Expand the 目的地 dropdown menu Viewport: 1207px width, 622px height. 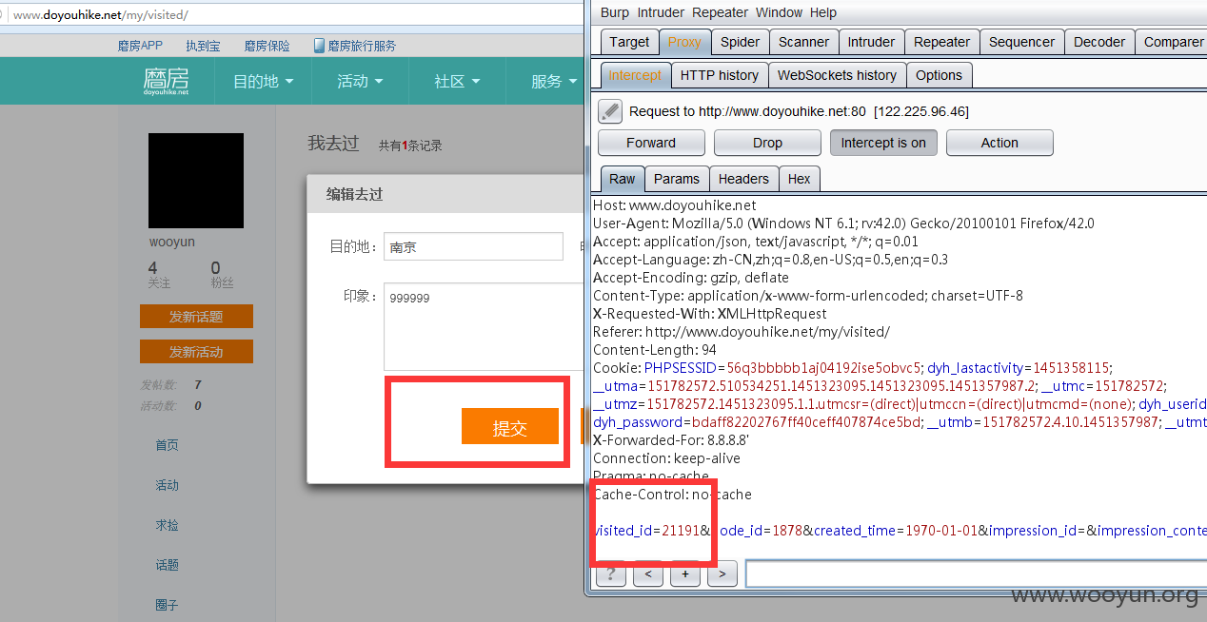[x=264, y=82]
